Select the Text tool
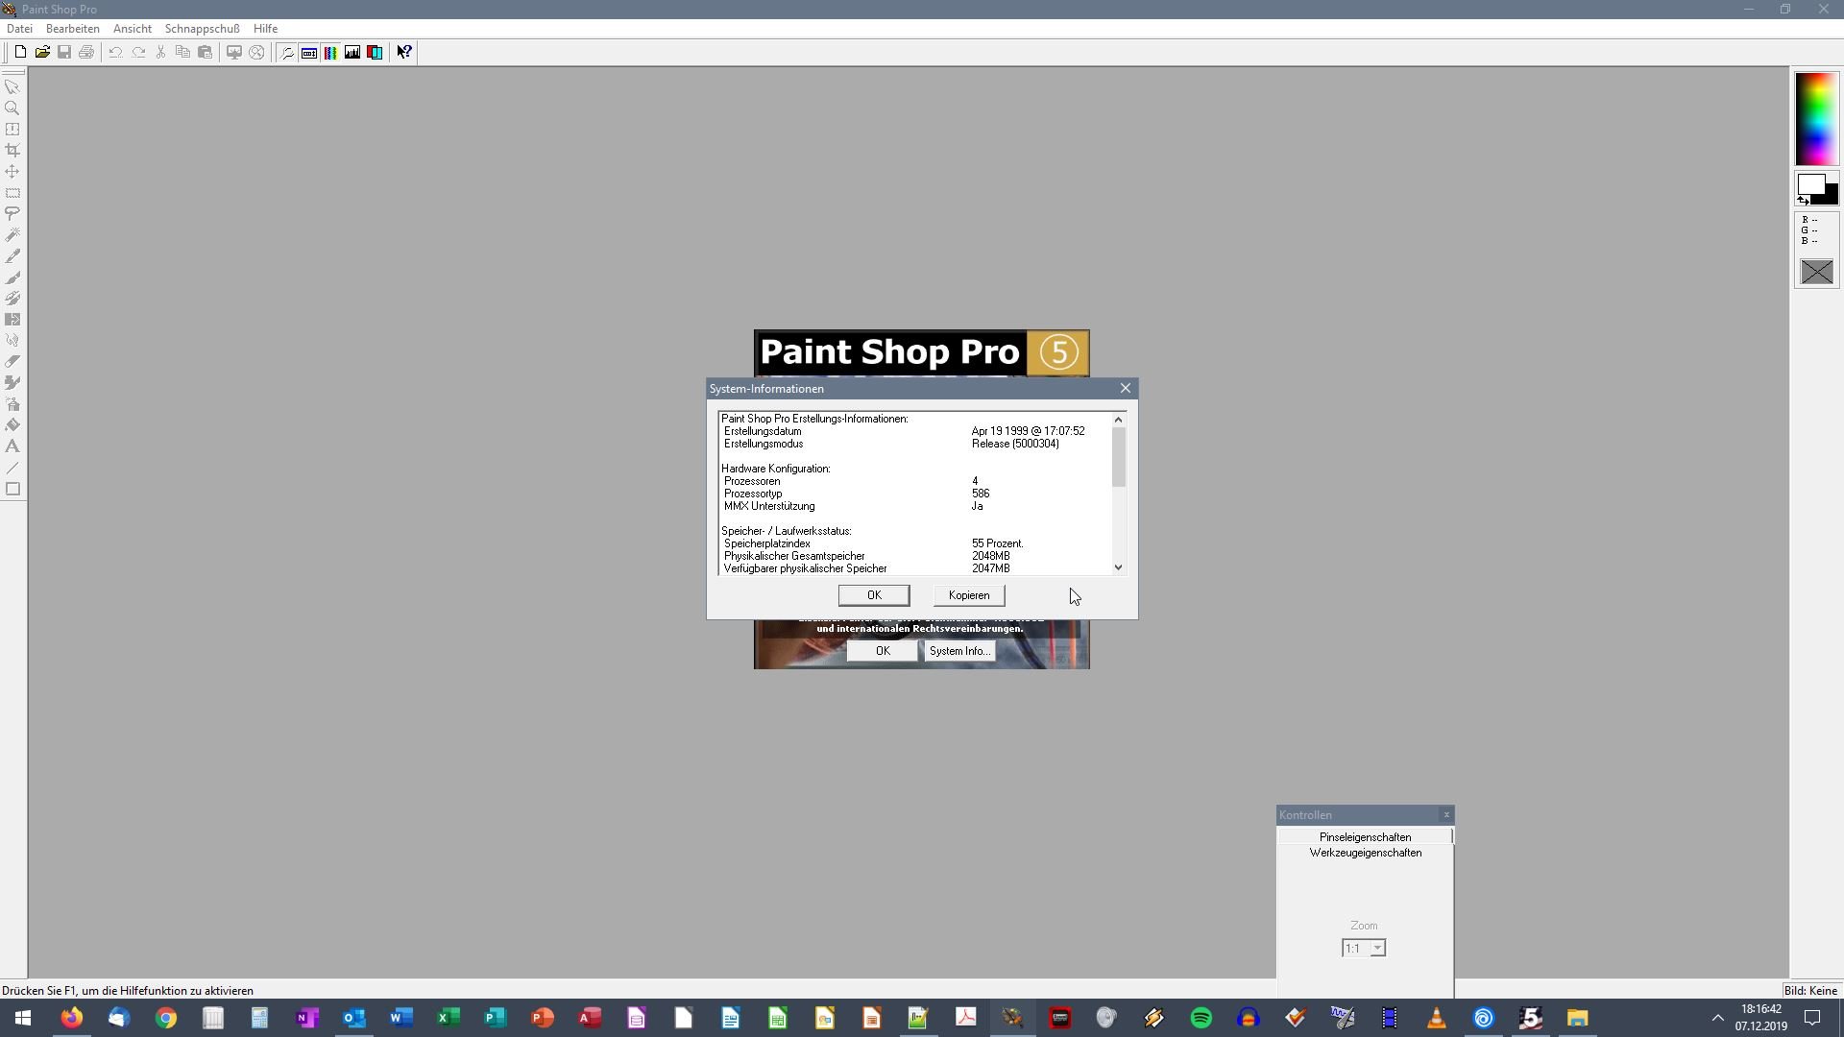The height and width of the screenshot is (1037, 1844). point(12,446)
